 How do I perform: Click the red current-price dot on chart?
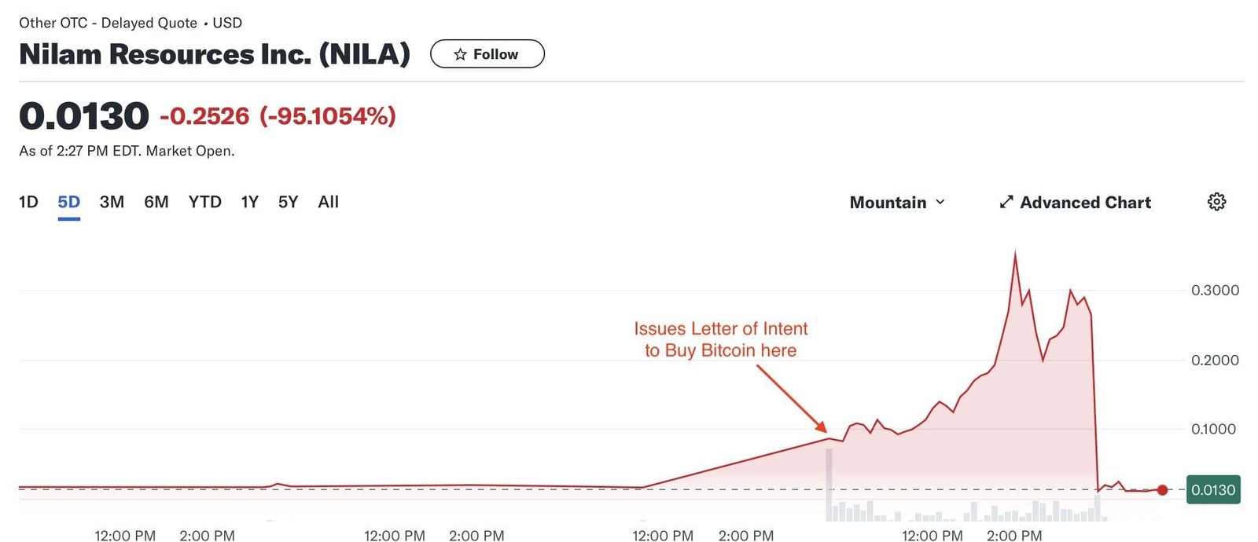[1162, 490]
